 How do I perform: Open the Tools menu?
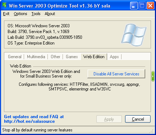coord(36,14)
